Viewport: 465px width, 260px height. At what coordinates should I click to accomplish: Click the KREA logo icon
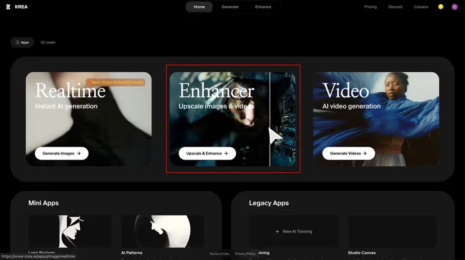[8, 7]
